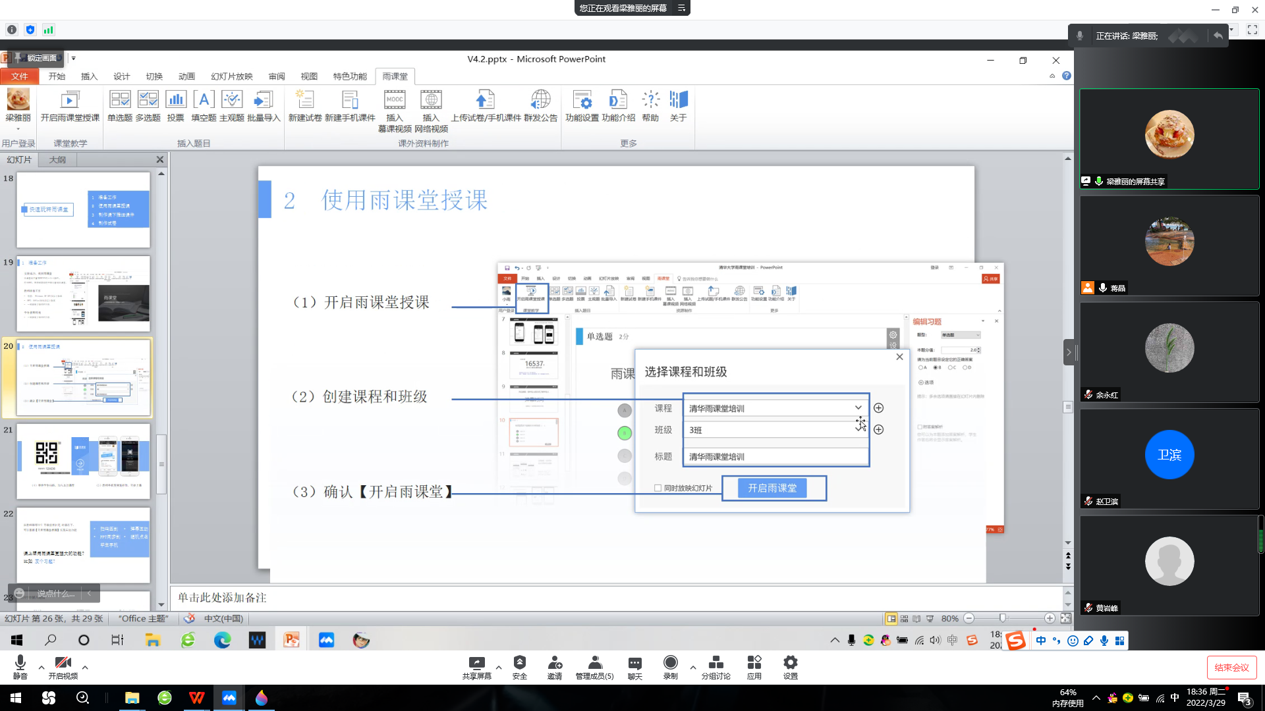Open Microsoft Edge on shared taskbar
The image size is (1265, 711).
(222, 640)
